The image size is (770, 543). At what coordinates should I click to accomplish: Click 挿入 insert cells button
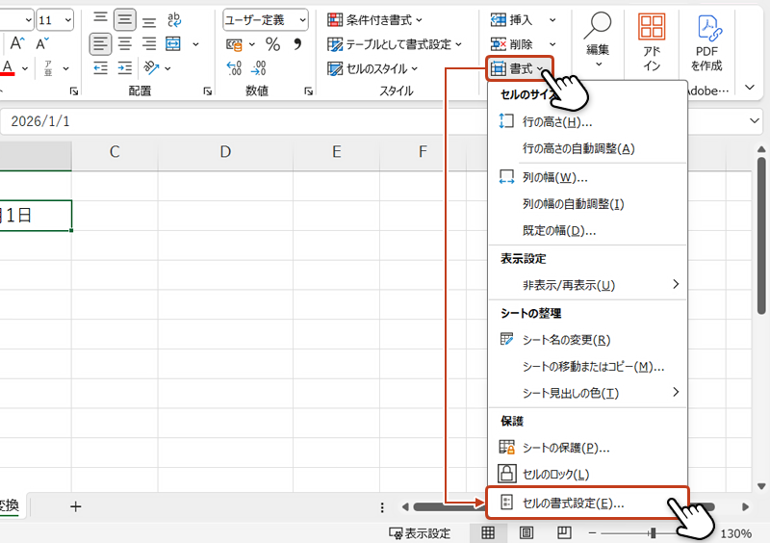pyautogui.click(x=512, y=20)
